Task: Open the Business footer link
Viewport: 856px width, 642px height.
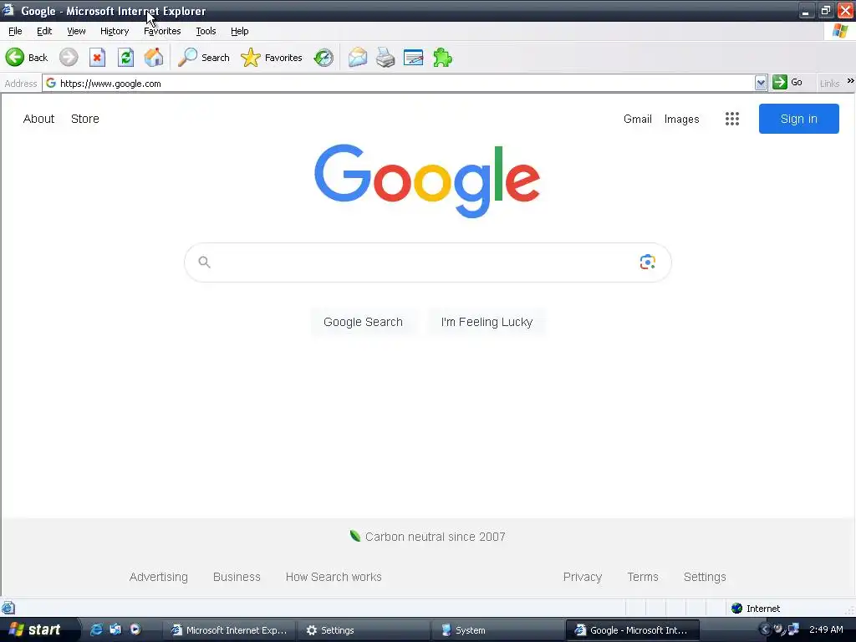Action: (237, 577)
